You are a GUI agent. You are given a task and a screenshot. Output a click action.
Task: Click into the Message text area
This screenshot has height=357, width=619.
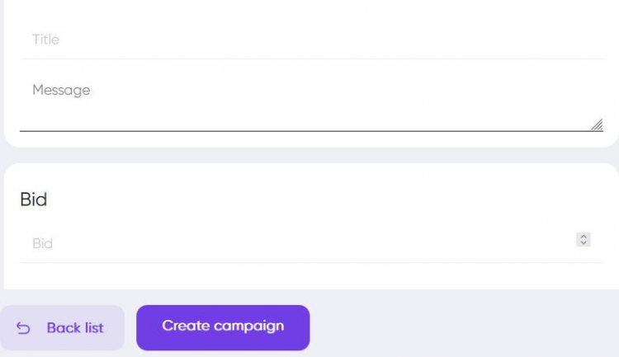(x=311, y=103)
